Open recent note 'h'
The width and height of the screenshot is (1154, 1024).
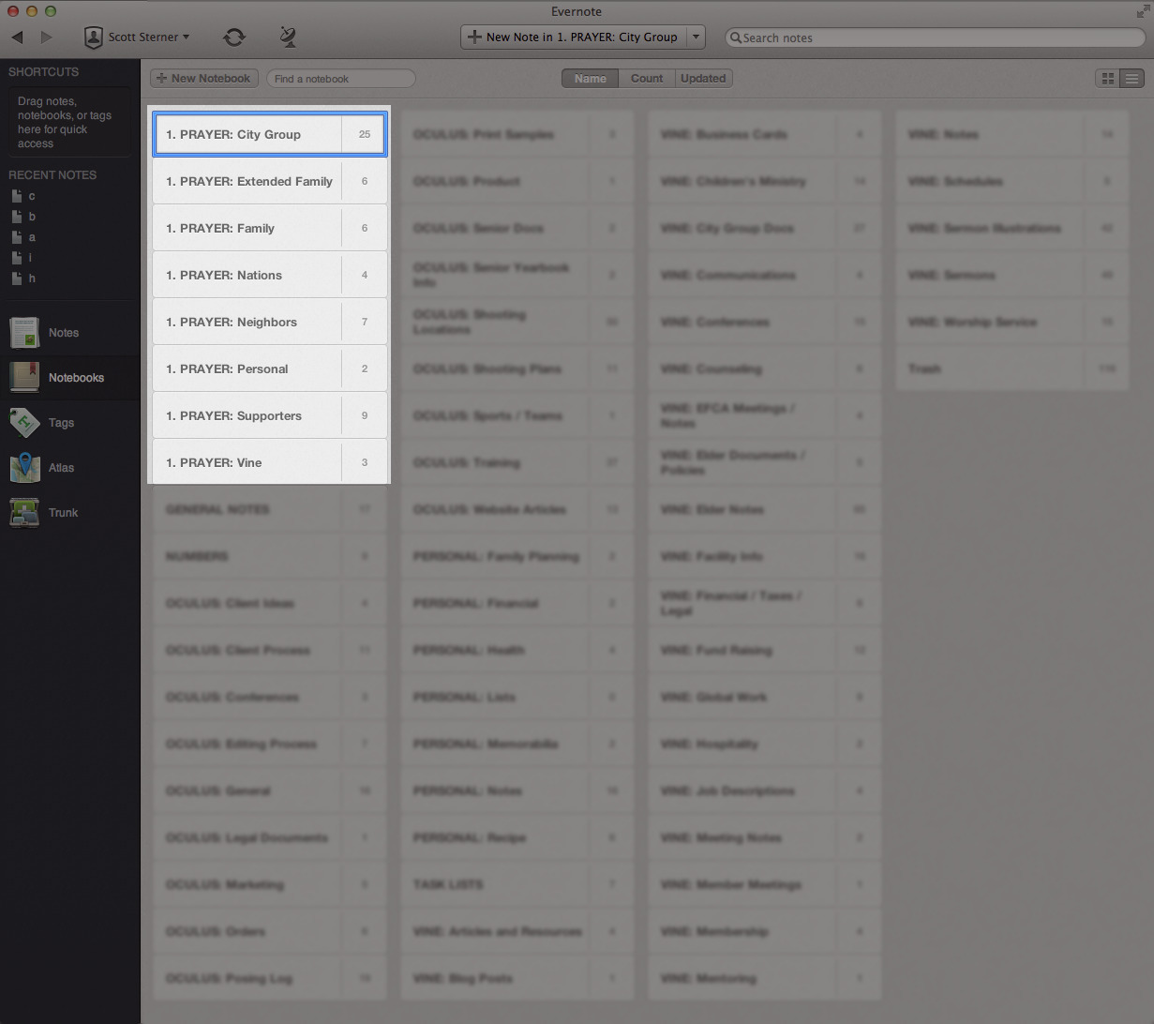point(24,279)
